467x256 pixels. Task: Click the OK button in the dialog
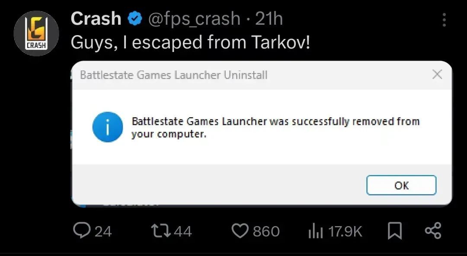[x=401, y=185]
